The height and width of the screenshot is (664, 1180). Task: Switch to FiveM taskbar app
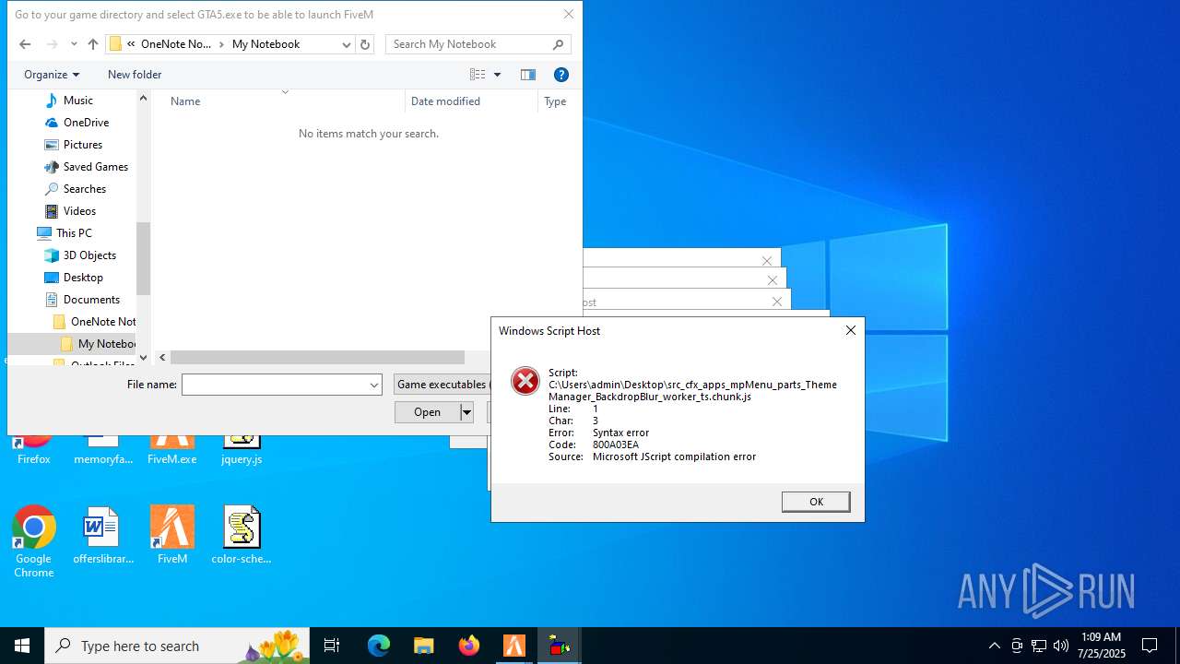[x=514, y=646]
